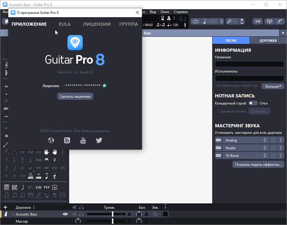Screen dimensions: 287x225
Task: Click the globe website icon in About dialog
Action: [x=51, y=140]
